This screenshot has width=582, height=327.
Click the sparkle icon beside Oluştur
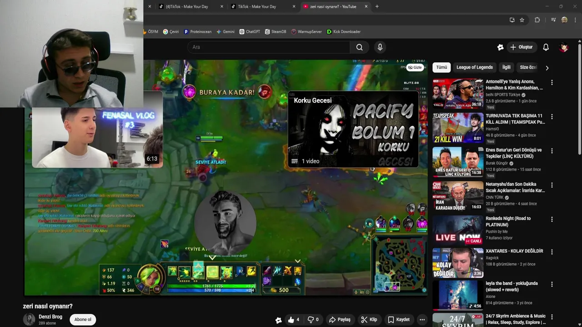[501, 47]
